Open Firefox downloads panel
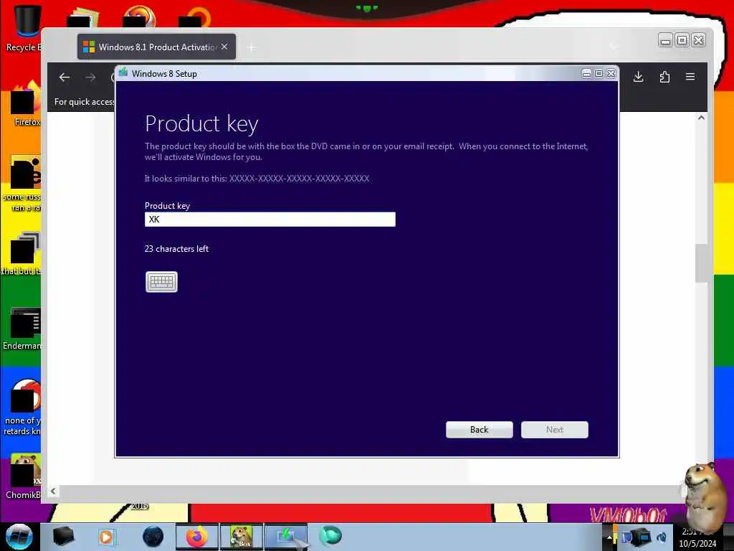Image resolution: width=734 pixels, height=551 pixels. (638, 77)
